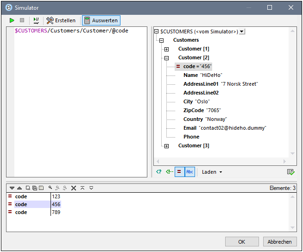Open the Laden dropdown menu

(x=212, y=172)
